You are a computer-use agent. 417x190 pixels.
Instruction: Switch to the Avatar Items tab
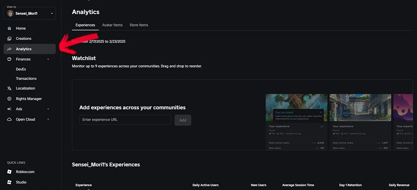[x=112, y=25]
